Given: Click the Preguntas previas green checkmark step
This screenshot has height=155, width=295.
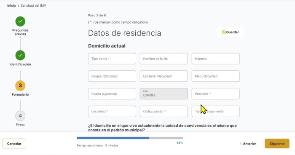Looking at the screenshot, I should (20, 21).
